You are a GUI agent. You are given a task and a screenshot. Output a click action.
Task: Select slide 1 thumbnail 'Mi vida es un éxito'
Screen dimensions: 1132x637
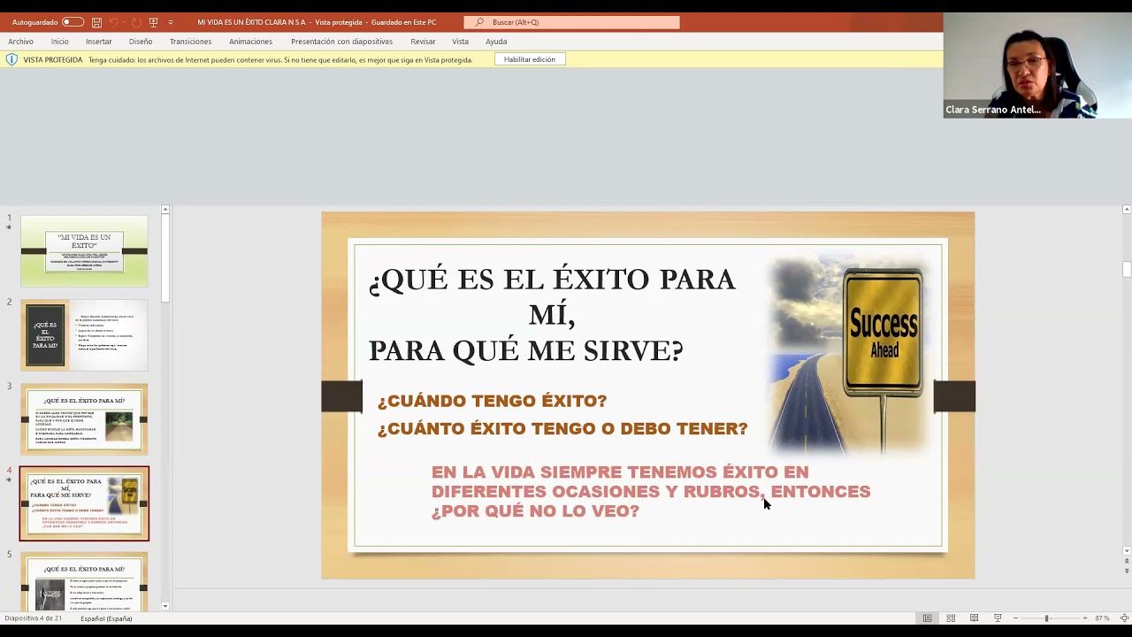84,251
